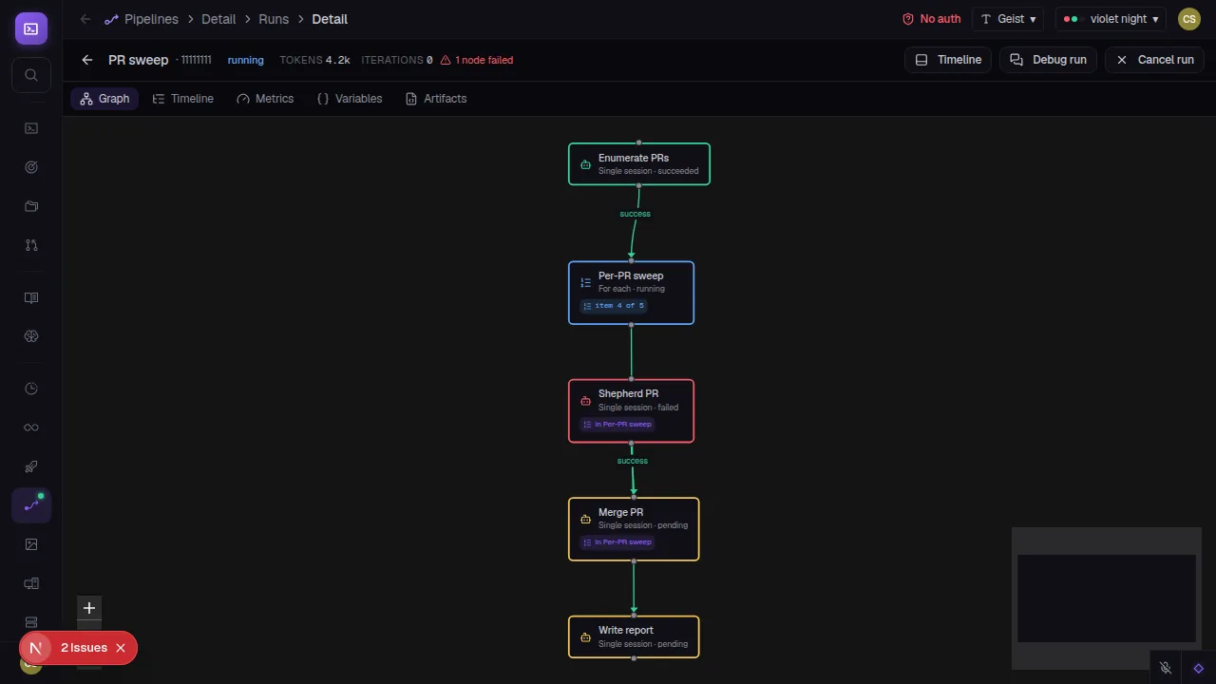
Task: Click the purple terminal app logo
Action: coord(31,28)
